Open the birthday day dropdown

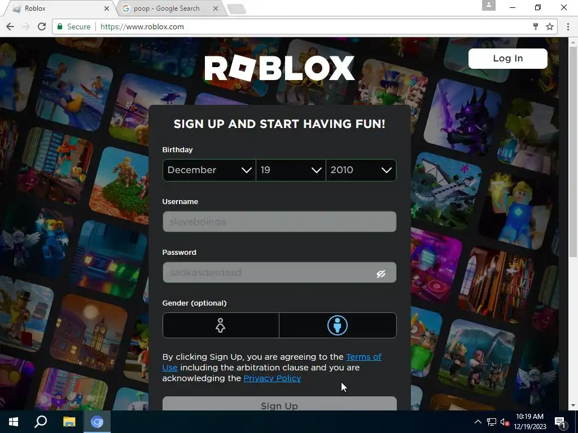click(291, 170)
